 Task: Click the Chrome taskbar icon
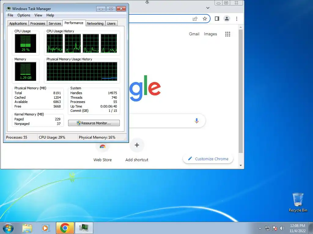tap(65, 228)
